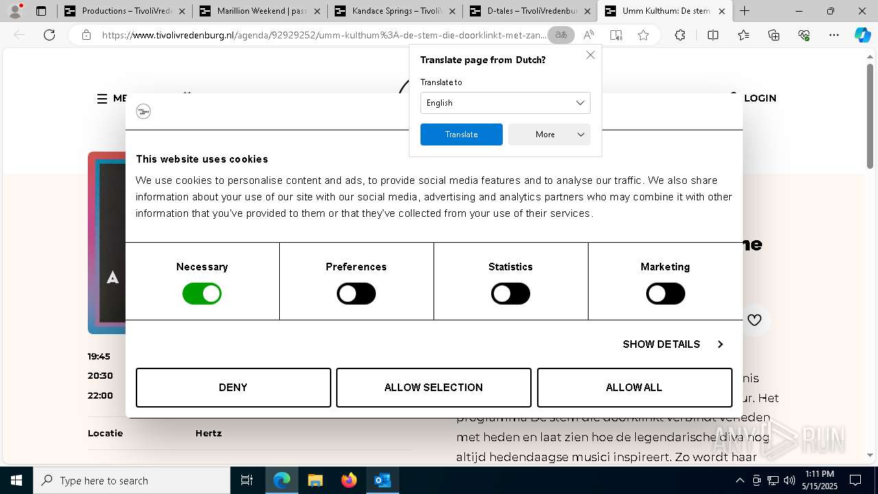
Task: Open Browser essentials heart icon
Action: tap(804, 35)
